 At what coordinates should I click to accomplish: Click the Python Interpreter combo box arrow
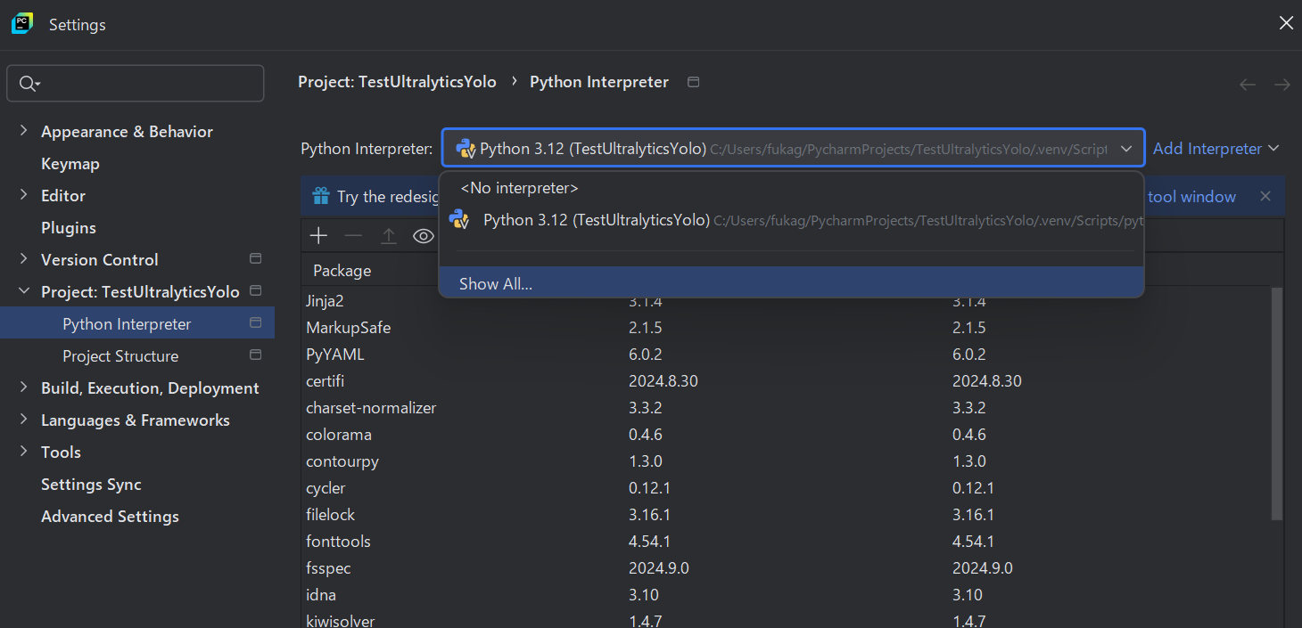tap(1126, 149)
